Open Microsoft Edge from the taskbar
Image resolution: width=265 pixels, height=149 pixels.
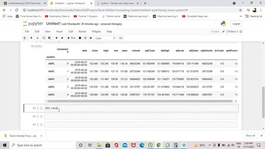tap(142, 145)
